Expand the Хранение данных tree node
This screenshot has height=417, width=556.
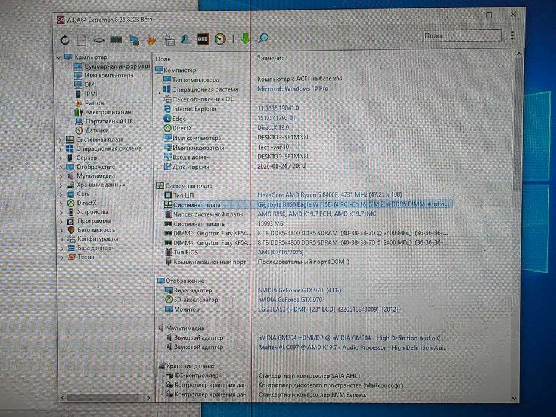point(61,185)
